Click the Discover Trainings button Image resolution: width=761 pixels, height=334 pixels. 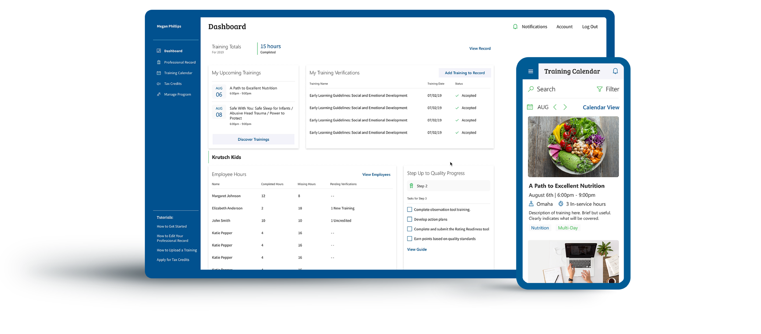coord(253,139)
